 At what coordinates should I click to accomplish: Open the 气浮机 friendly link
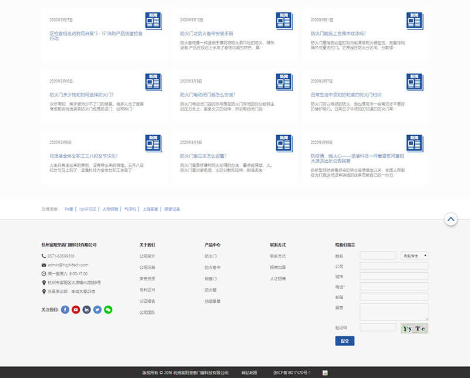click(130, 209)
